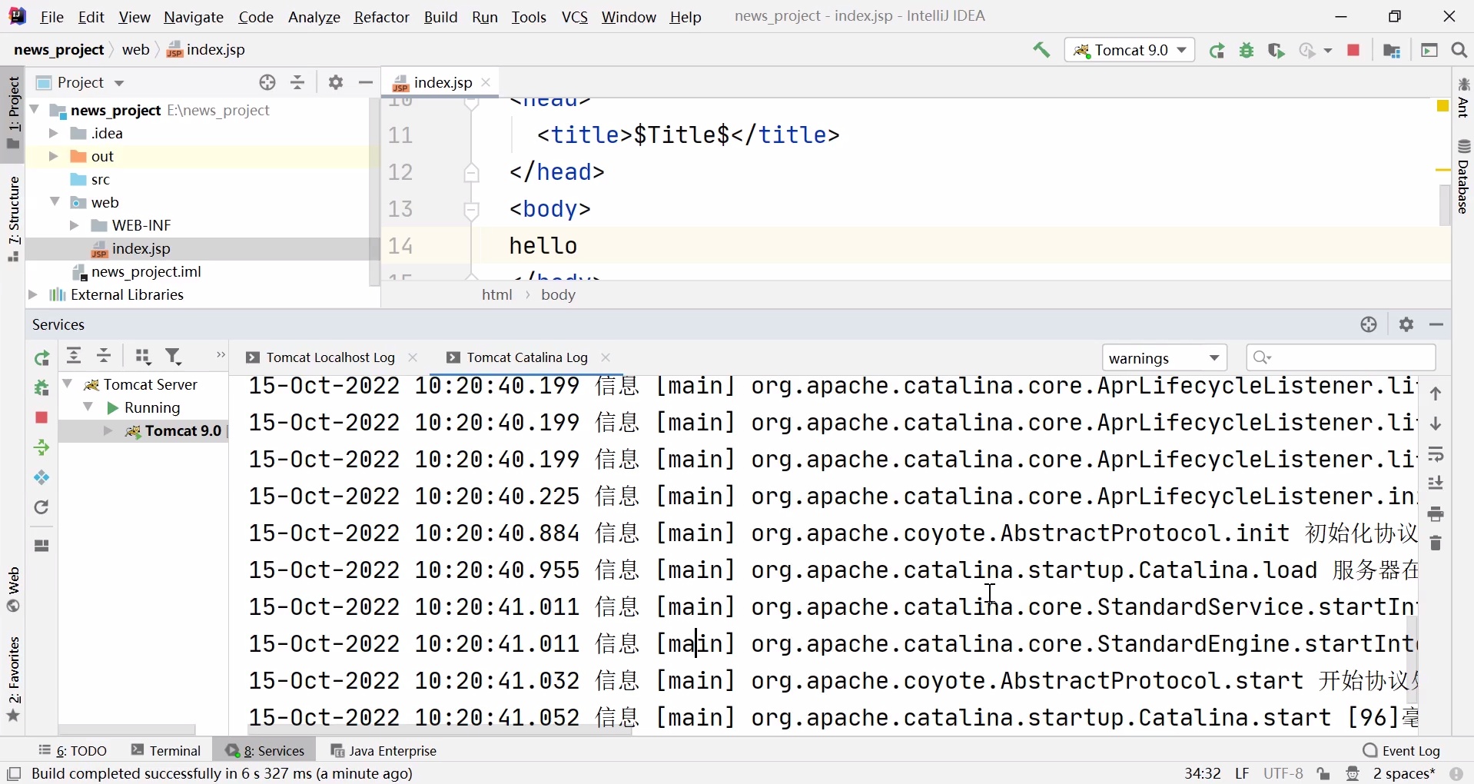Clear the log with trash icon
The width and height of the screenshot is (1474, 784).
(x=1437, y=544)
